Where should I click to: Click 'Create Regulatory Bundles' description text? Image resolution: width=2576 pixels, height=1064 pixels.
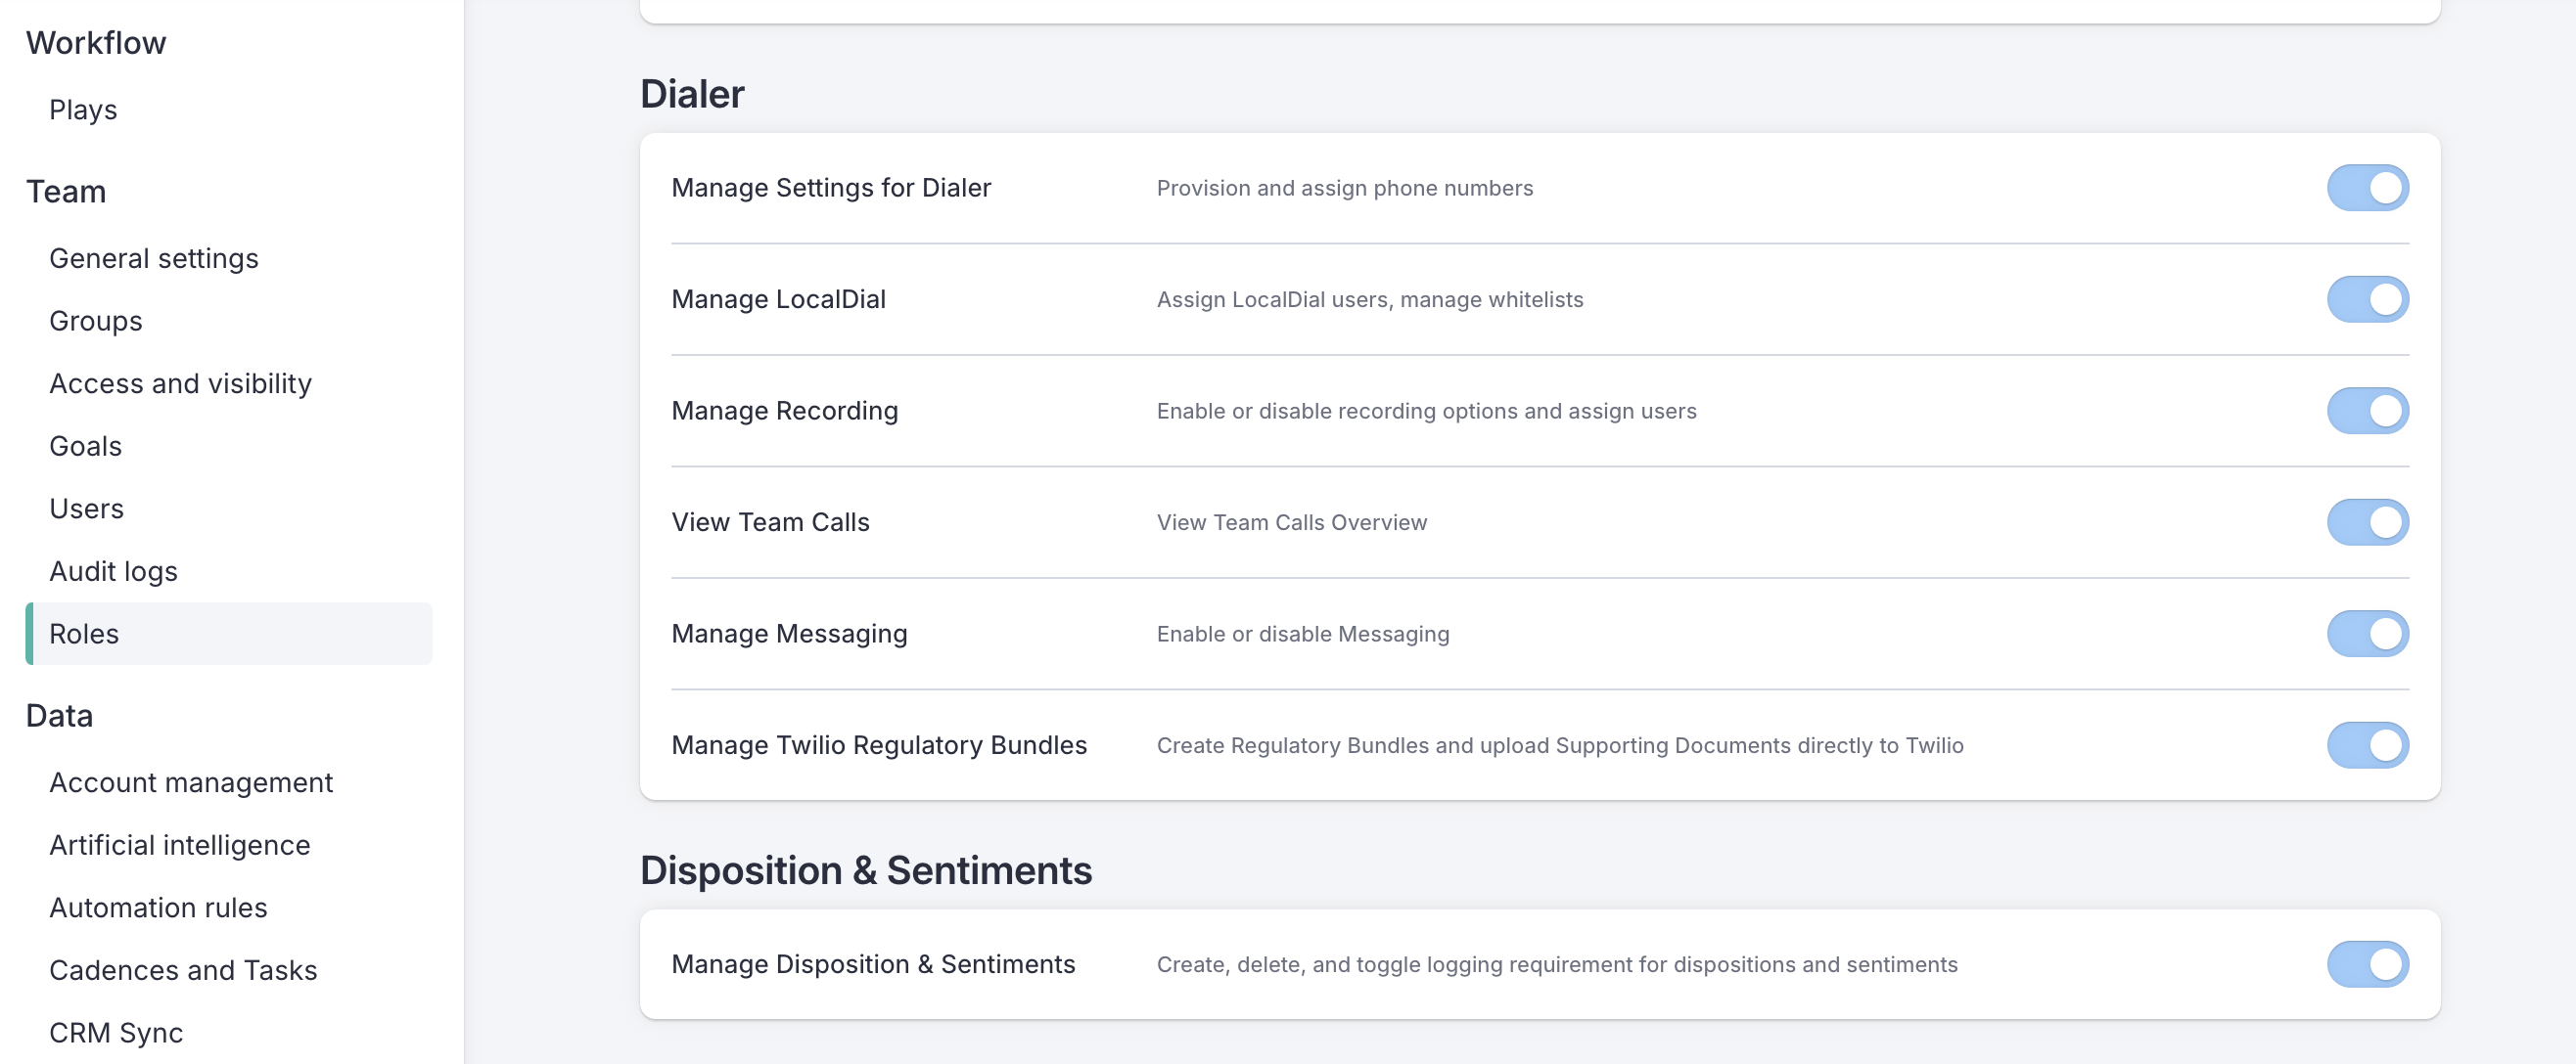click(x=1560, y=745)
